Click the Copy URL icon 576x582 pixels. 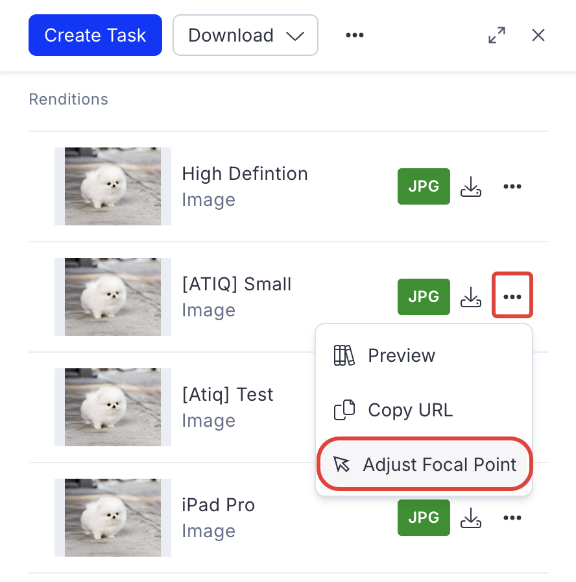pyautogui.click(x=344, y=410)
